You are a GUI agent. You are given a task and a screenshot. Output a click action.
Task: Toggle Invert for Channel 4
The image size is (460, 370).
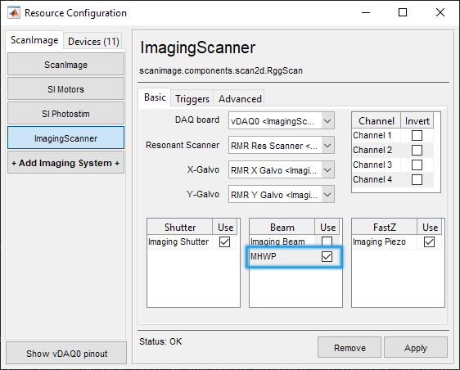click(x=417, y=179)
